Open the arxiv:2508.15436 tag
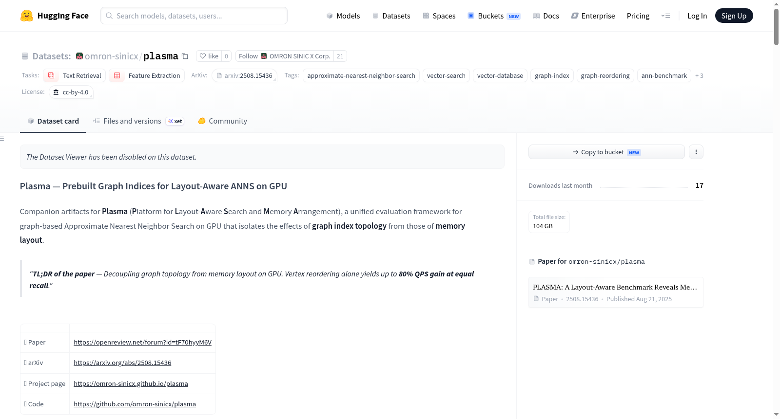The height and width of the screenshot is (419, 780). pos(245,75)
